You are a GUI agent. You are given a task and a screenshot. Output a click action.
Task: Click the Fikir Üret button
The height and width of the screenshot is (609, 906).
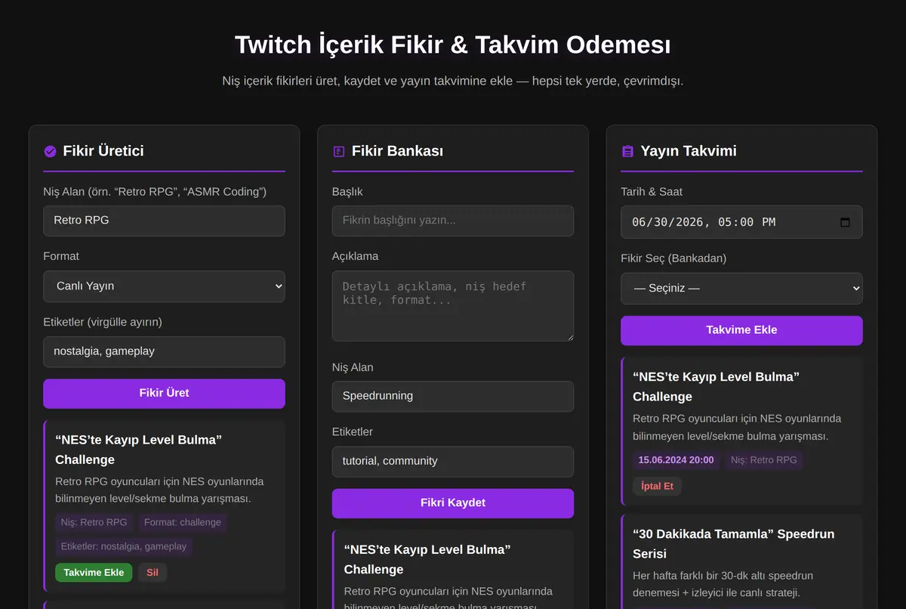coord(164,393)
